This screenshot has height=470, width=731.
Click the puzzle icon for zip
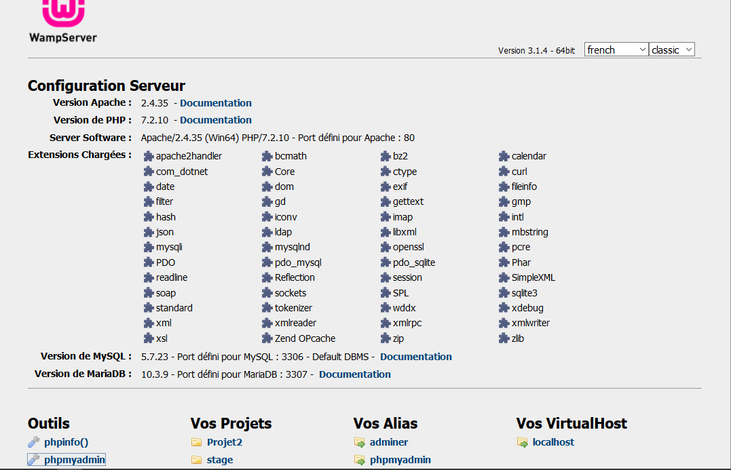click(x=386, y=338)
